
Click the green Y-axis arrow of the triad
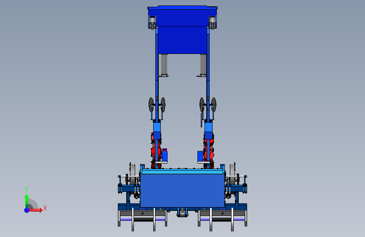27,201
